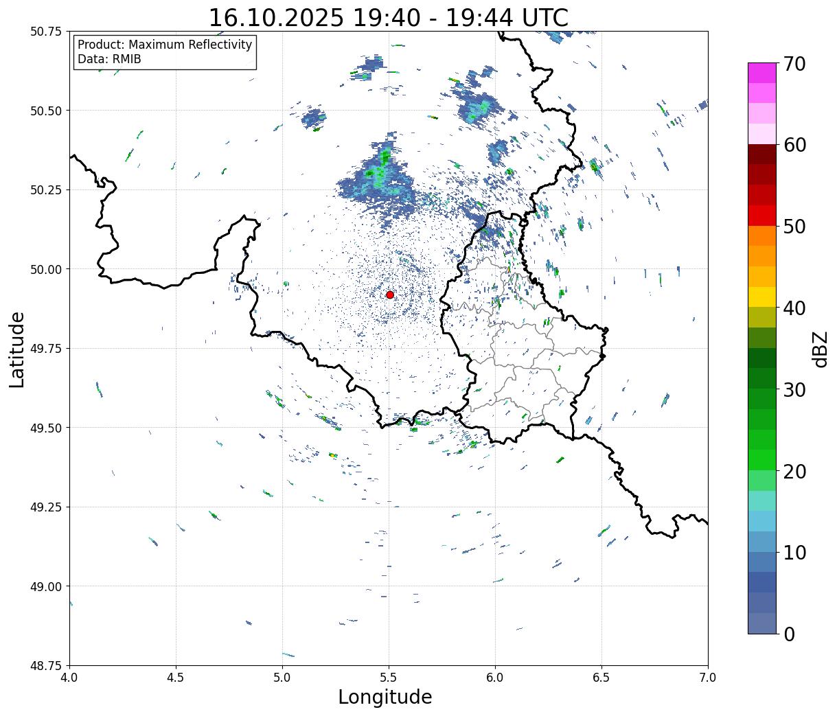Image resolution: width=837 pixels, height=714 pixels.
Task: Click the latitude tick label '50.25'
Action: (45, 190)
